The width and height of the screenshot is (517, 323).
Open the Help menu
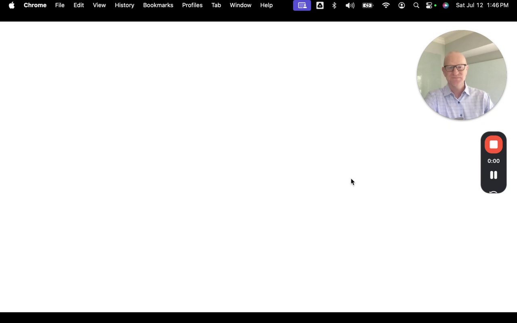coord(267,5)
